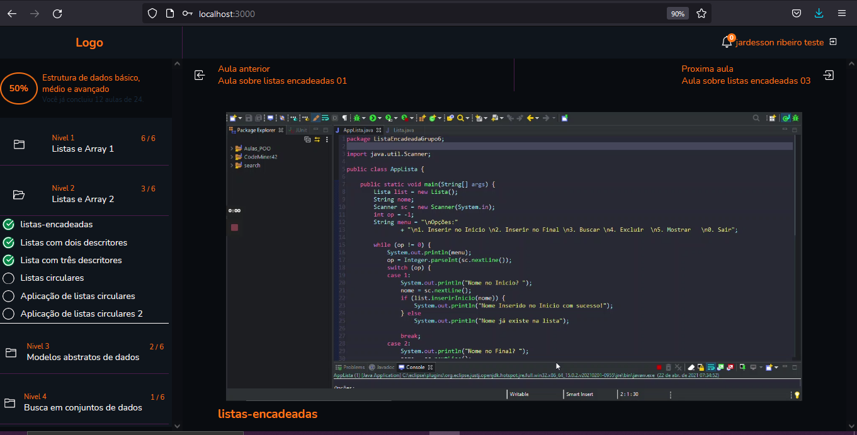Click the Save icon in Eclipse's toolbar
857x435 pixels.
pos(248,118)
